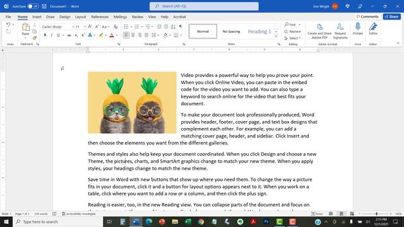
Task: Open Chrome from the taskbar
Action: point(201,221)
